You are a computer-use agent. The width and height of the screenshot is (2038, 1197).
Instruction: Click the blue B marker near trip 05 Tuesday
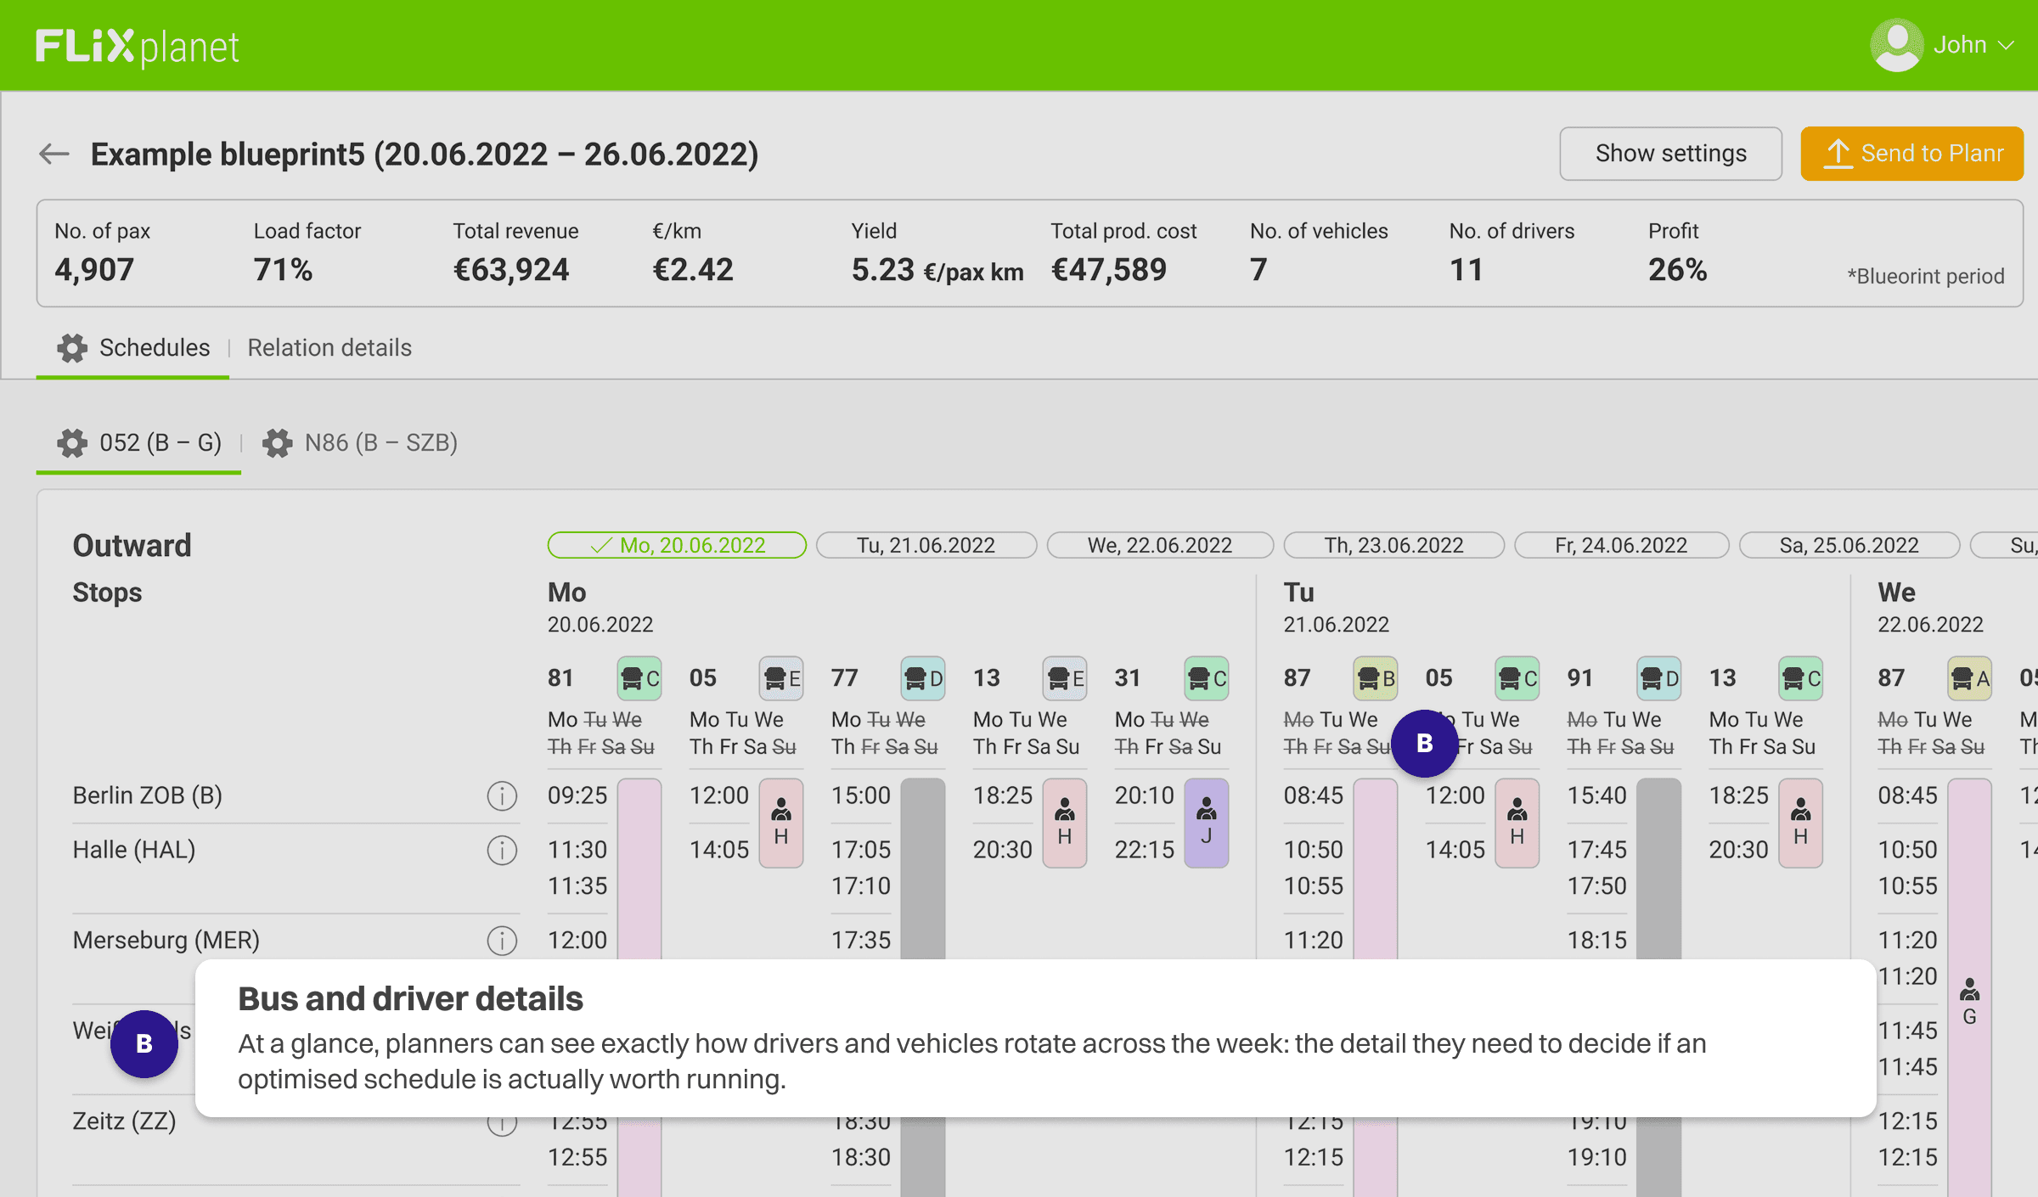[1424, 744]
